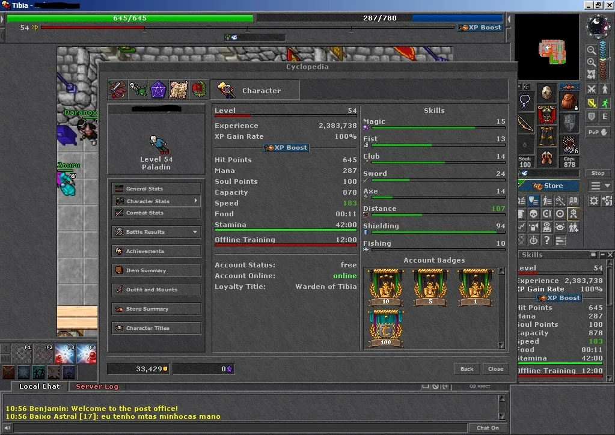
Task: Click the Back button in Cyclopedia
Action: coord(467,369)
